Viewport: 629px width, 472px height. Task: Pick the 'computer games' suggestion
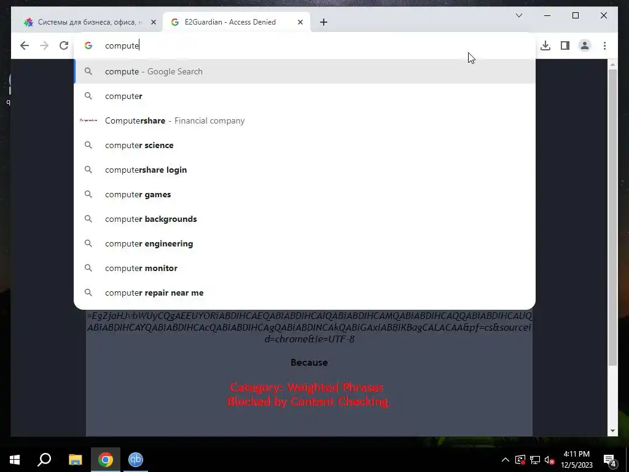tap(305, 194)
